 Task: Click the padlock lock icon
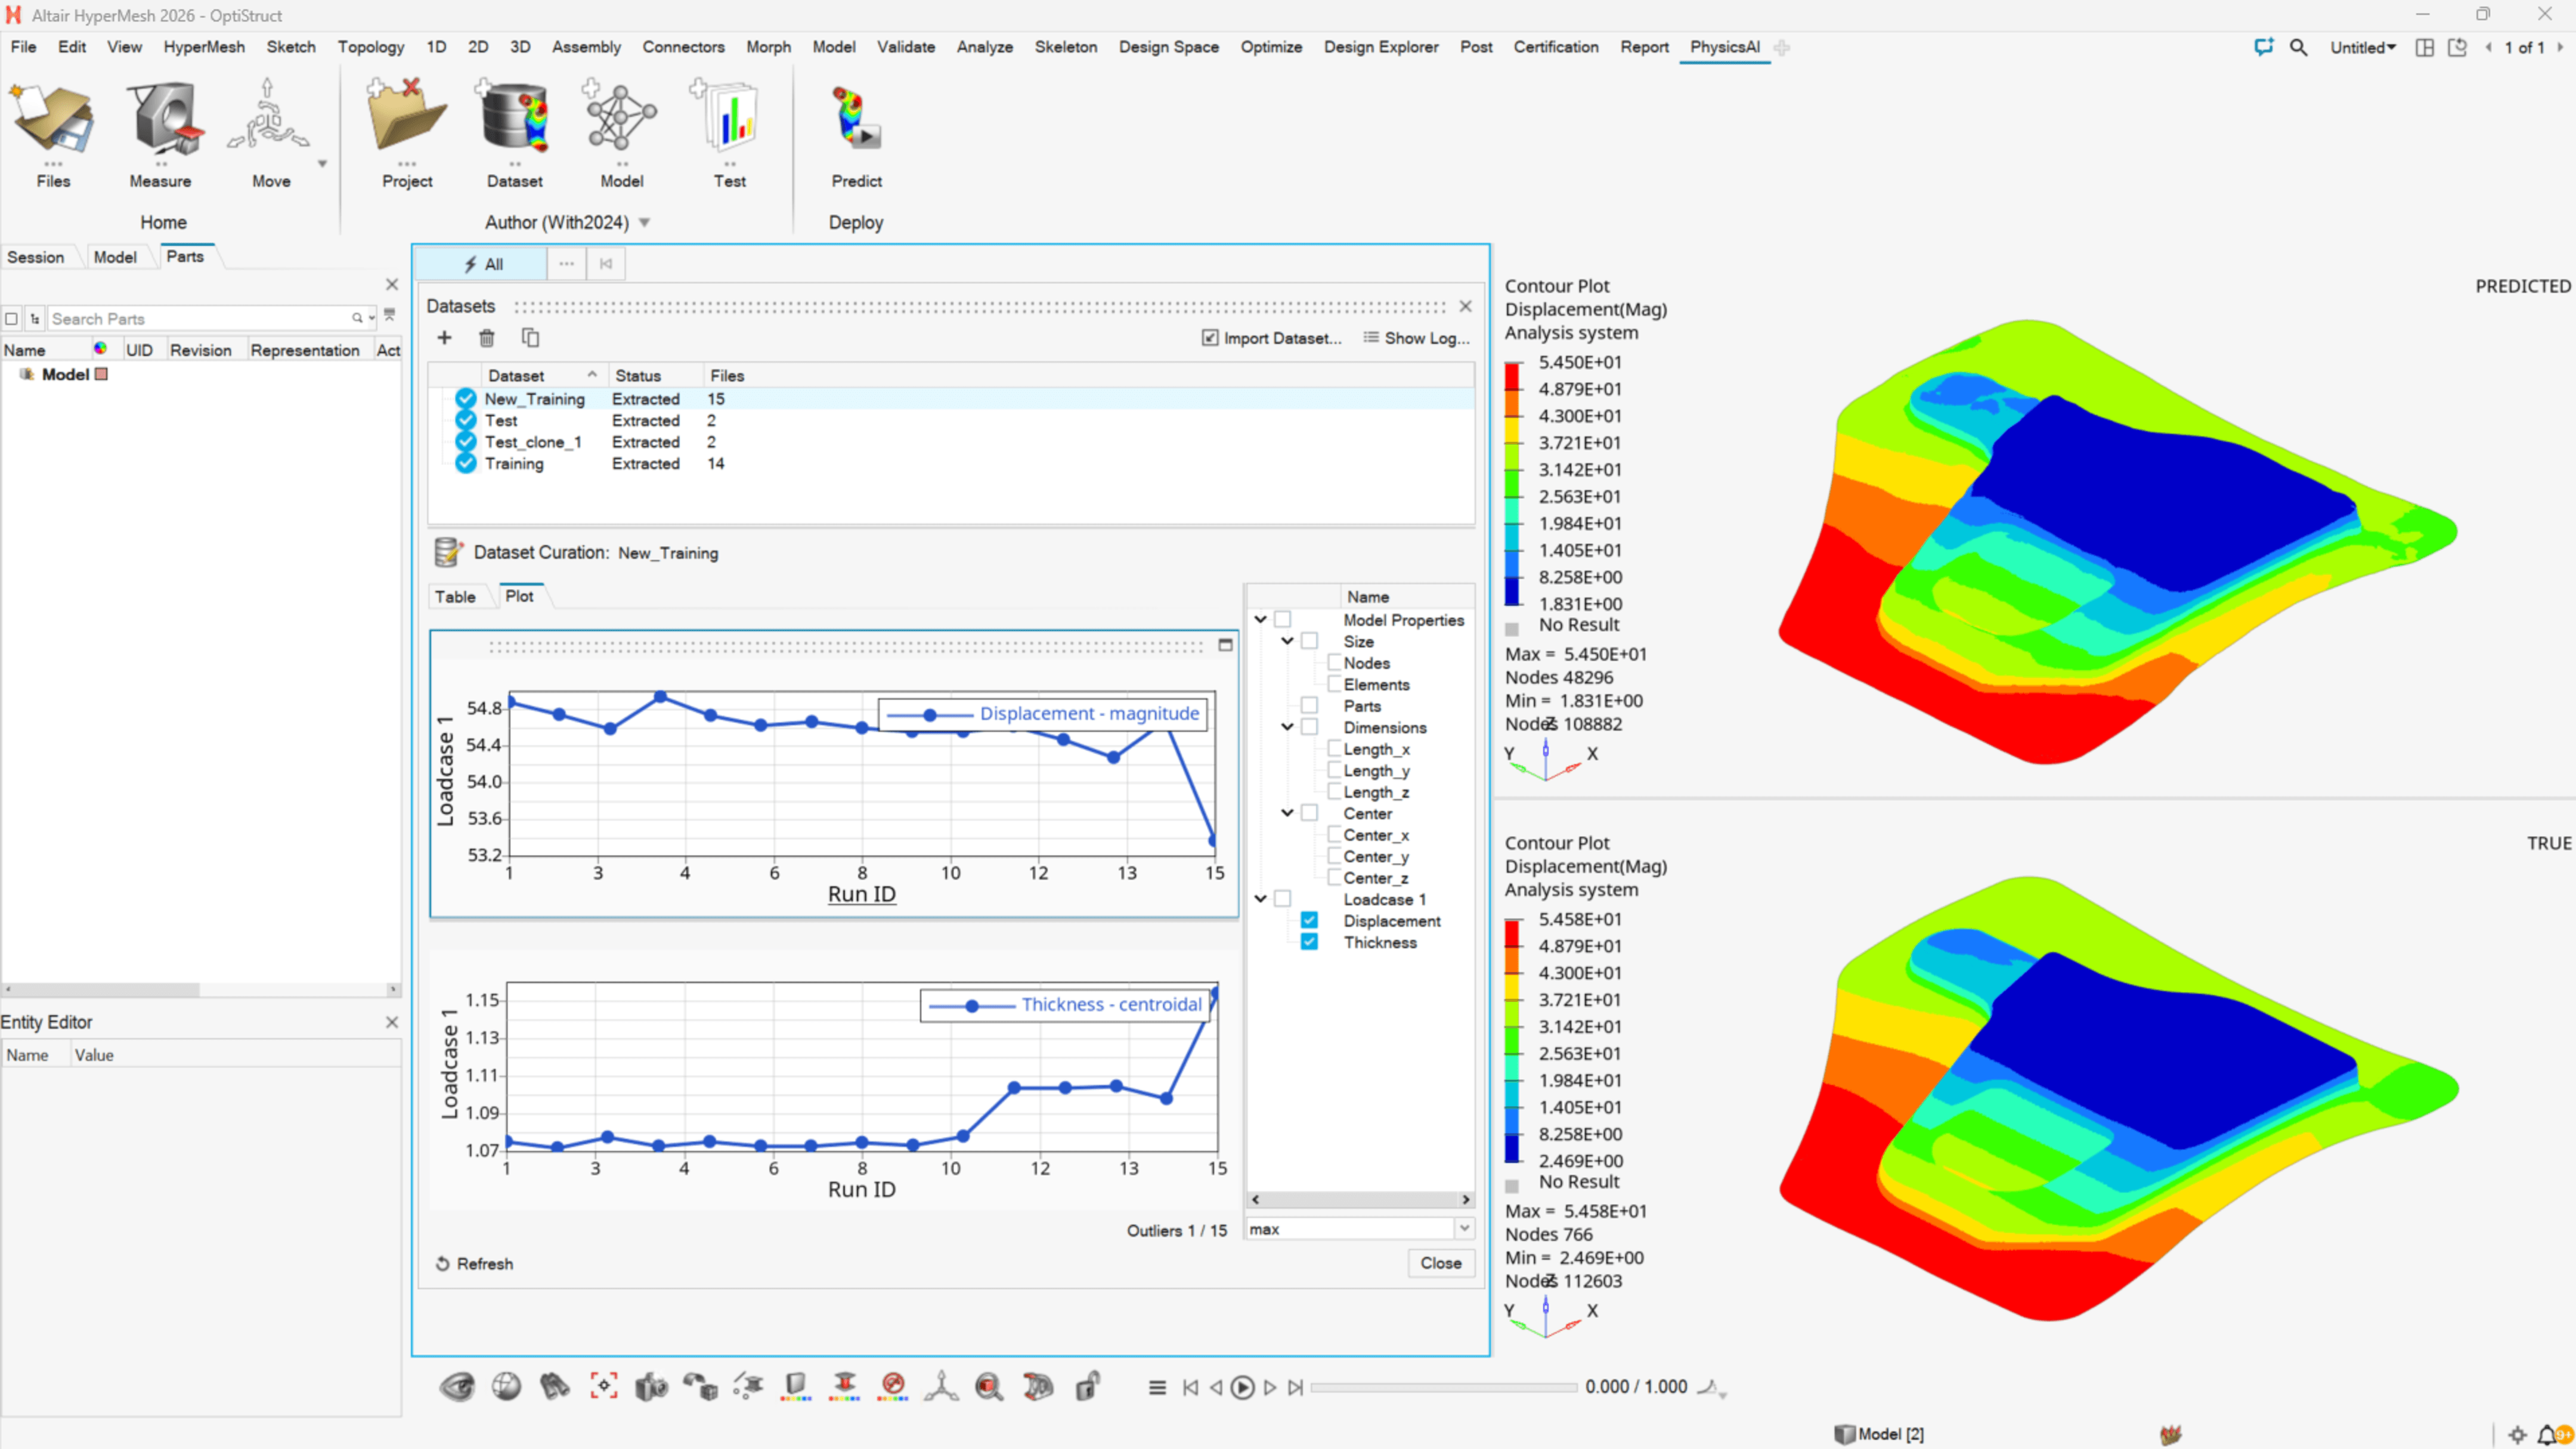[1087, 1386]
